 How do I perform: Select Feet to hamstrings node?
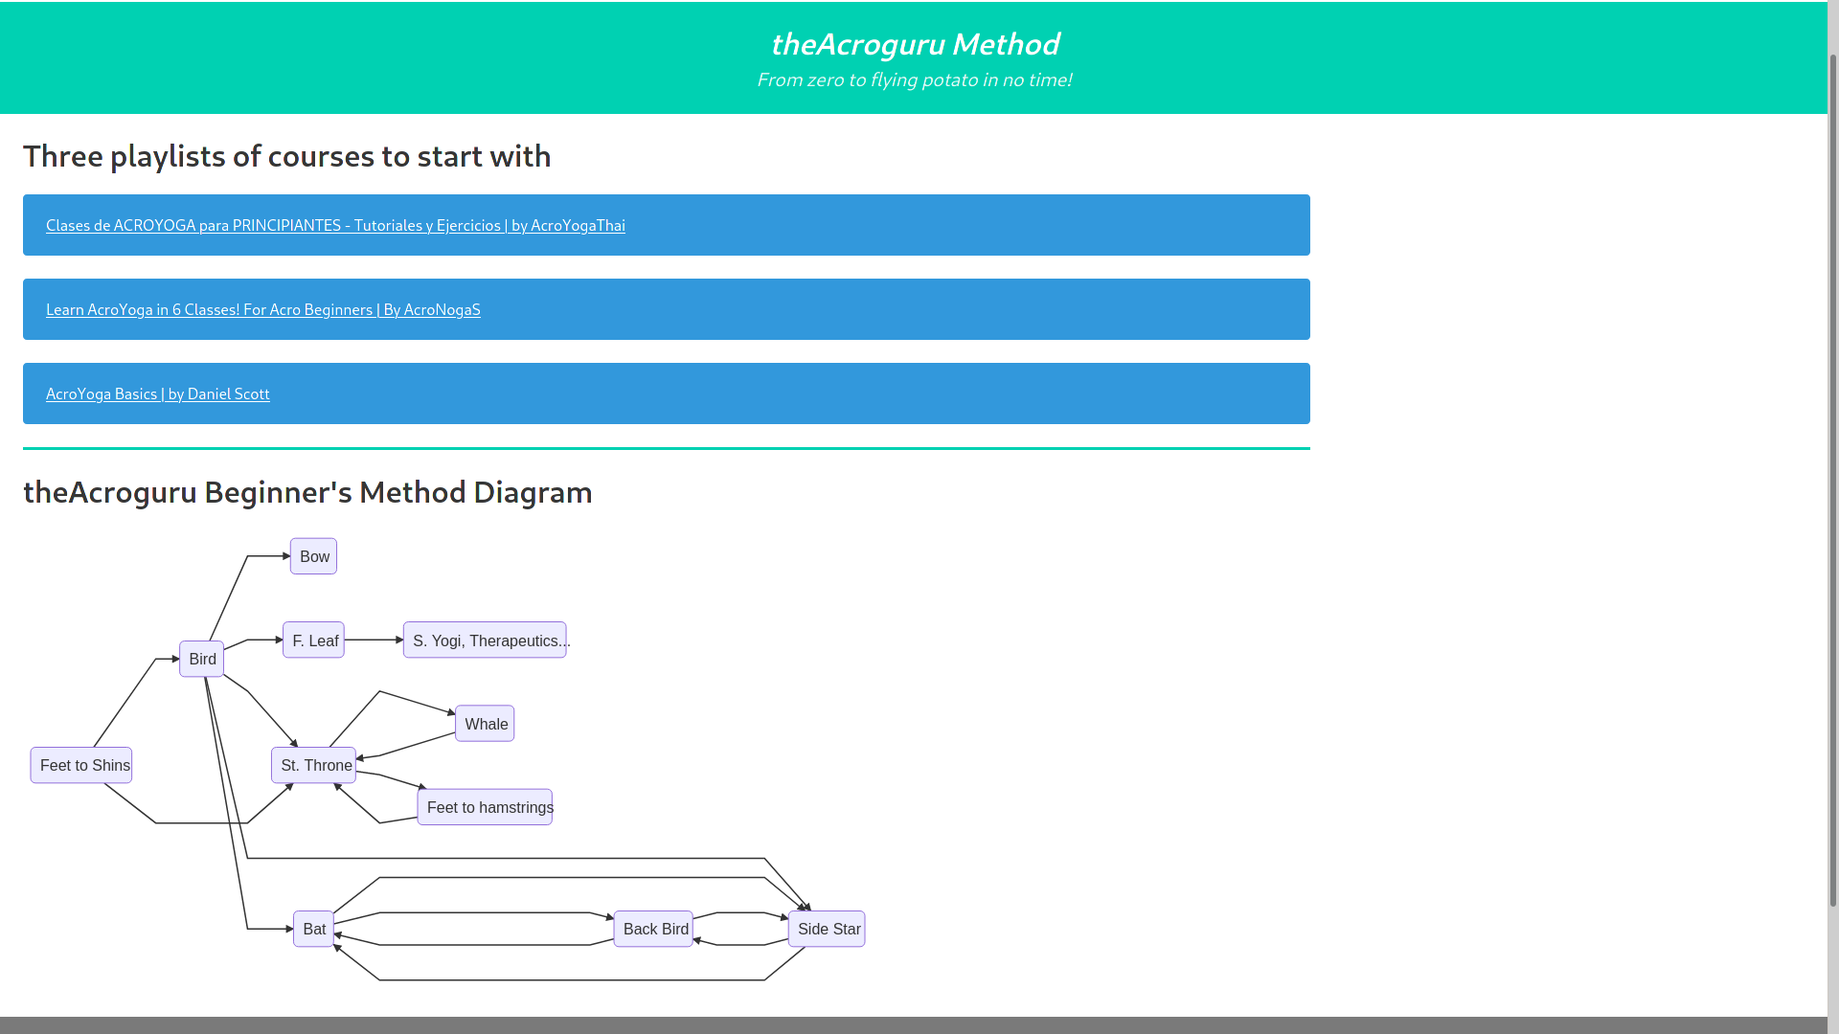(485, 808)
